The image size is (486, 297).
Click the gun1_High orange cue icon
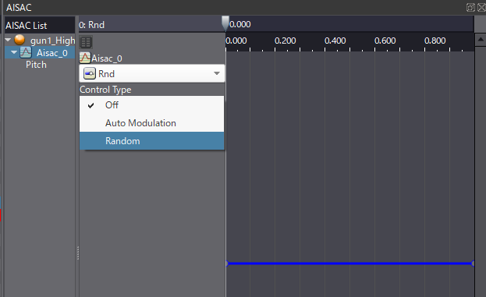[20, 40]
